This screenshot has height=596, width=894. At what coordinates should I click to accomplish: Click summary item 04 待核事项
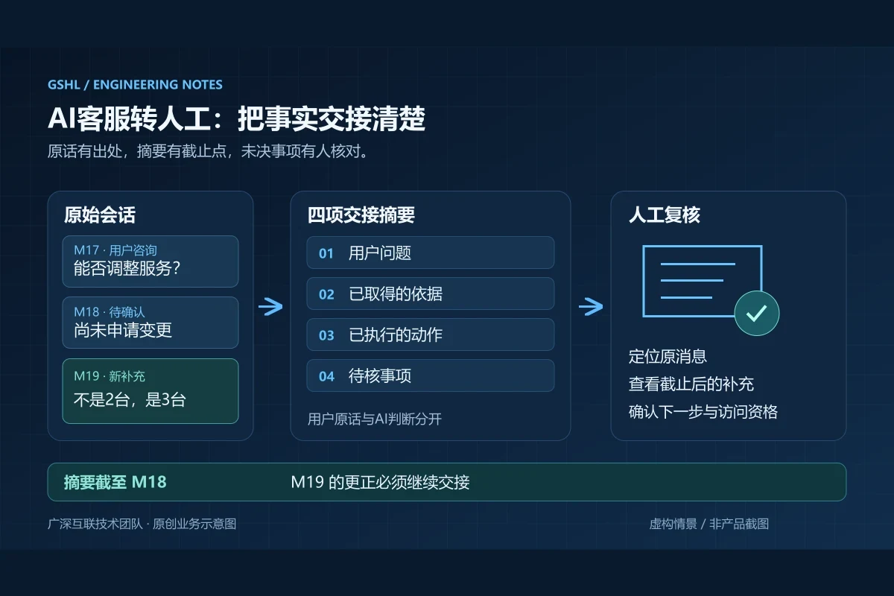click(x=431, y=375)
